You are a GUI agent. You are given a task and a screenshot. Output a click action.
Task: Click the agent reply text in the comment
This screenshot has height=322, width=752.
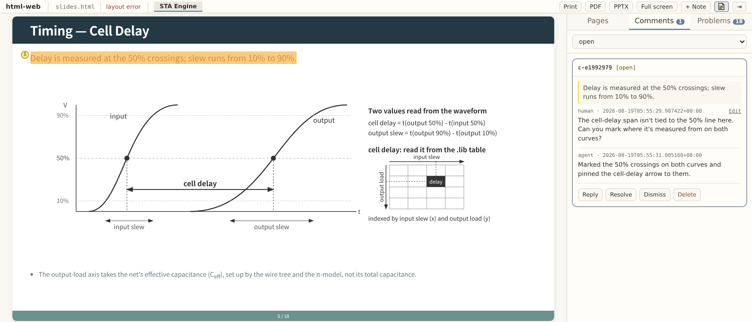[649, 169]
